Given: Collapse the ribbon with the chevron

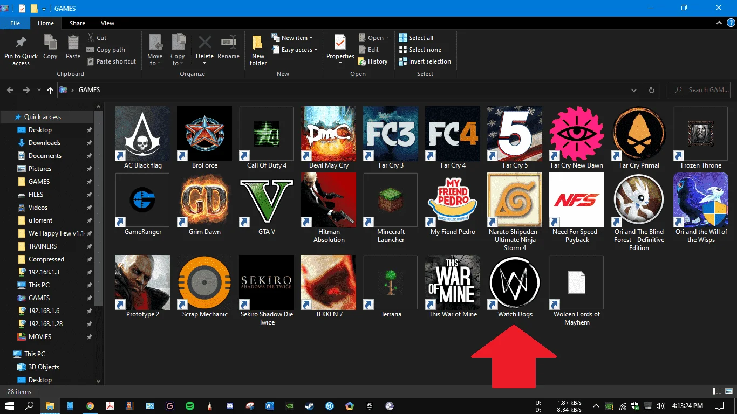Looking at the screenshot, I should coord(718,23).
